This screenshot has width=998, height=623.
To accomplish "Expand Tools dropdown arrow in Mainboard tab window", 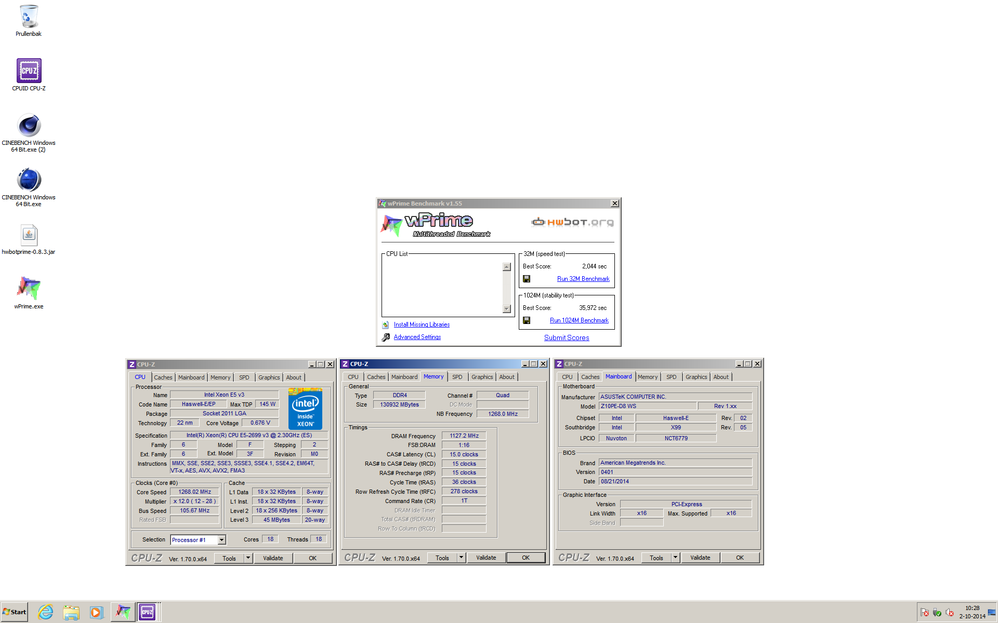I will click(x=675, y=558).
